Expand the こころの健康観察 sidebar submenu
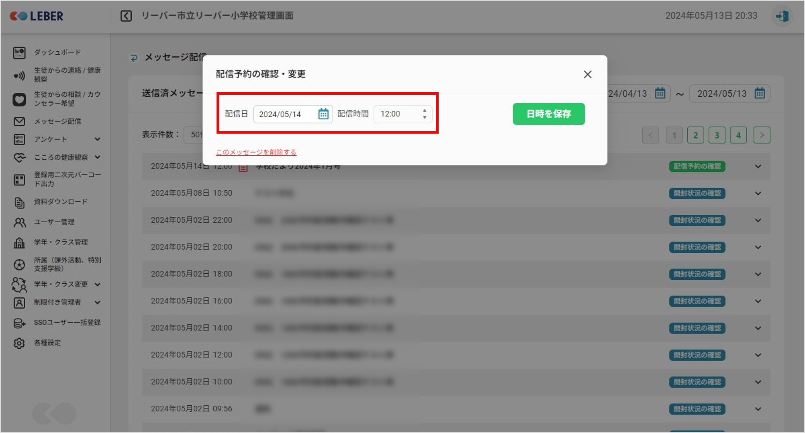This screenshot has height=433, width=805. (97, 157)
